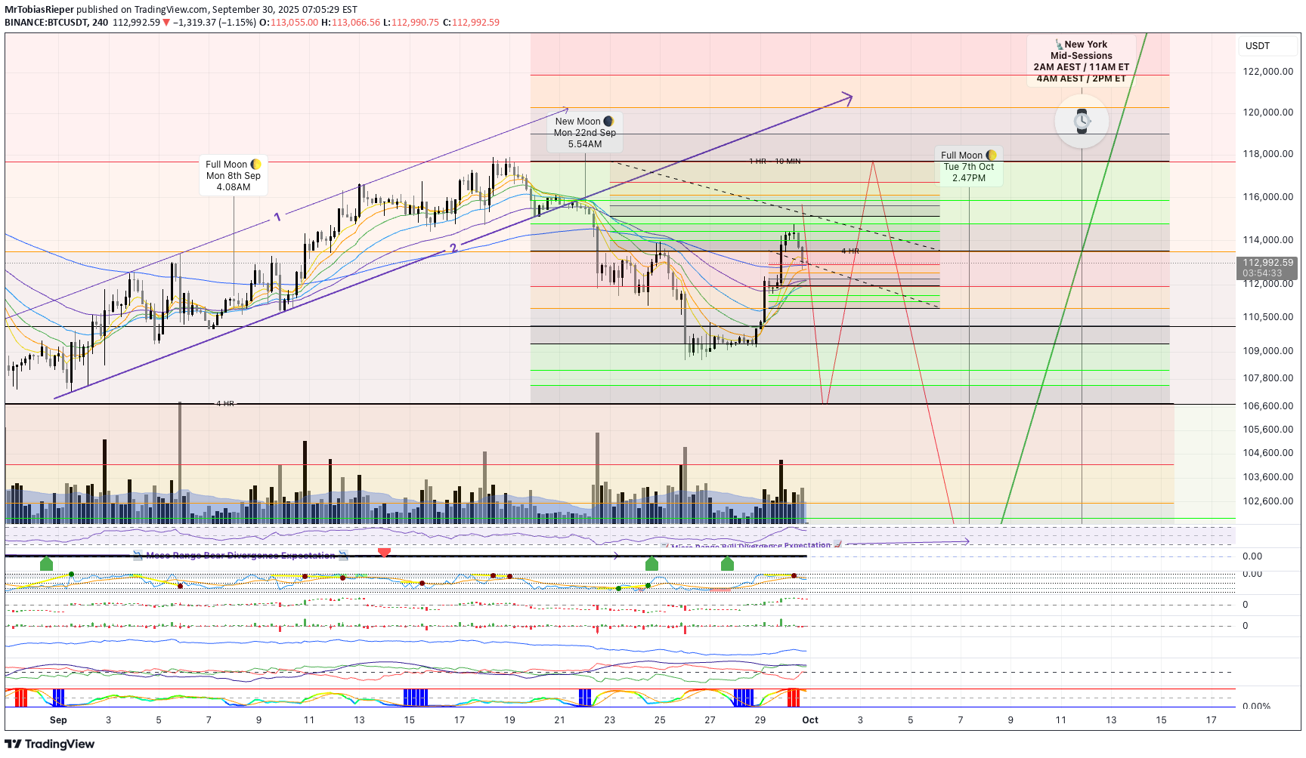1306x758 pixels.
Task: Click the TradingView logo at bottom left
Action: point(50,744)
